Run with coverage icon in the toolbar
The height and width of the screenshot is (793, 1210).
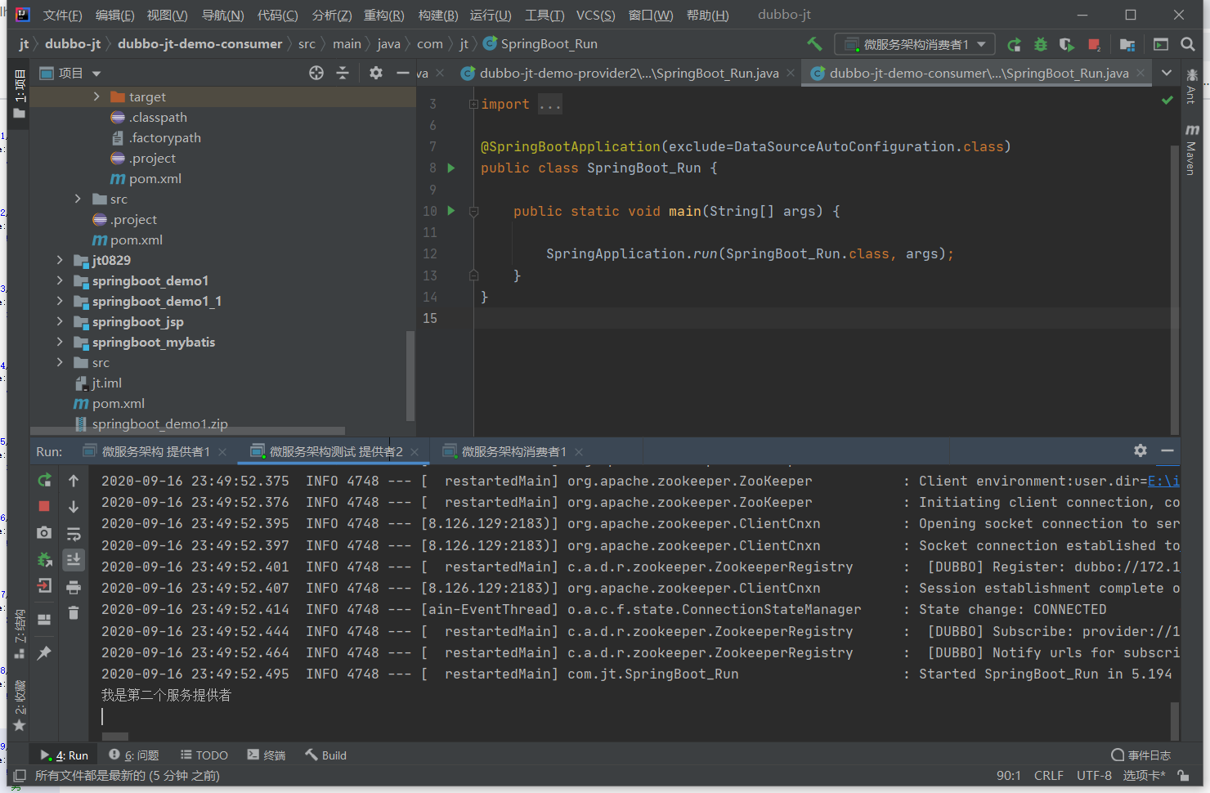[1066, 44]
